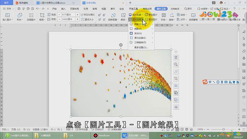Click the Reset Size (重设大小) button
The image size is (247, 139).
click(87, 19)
